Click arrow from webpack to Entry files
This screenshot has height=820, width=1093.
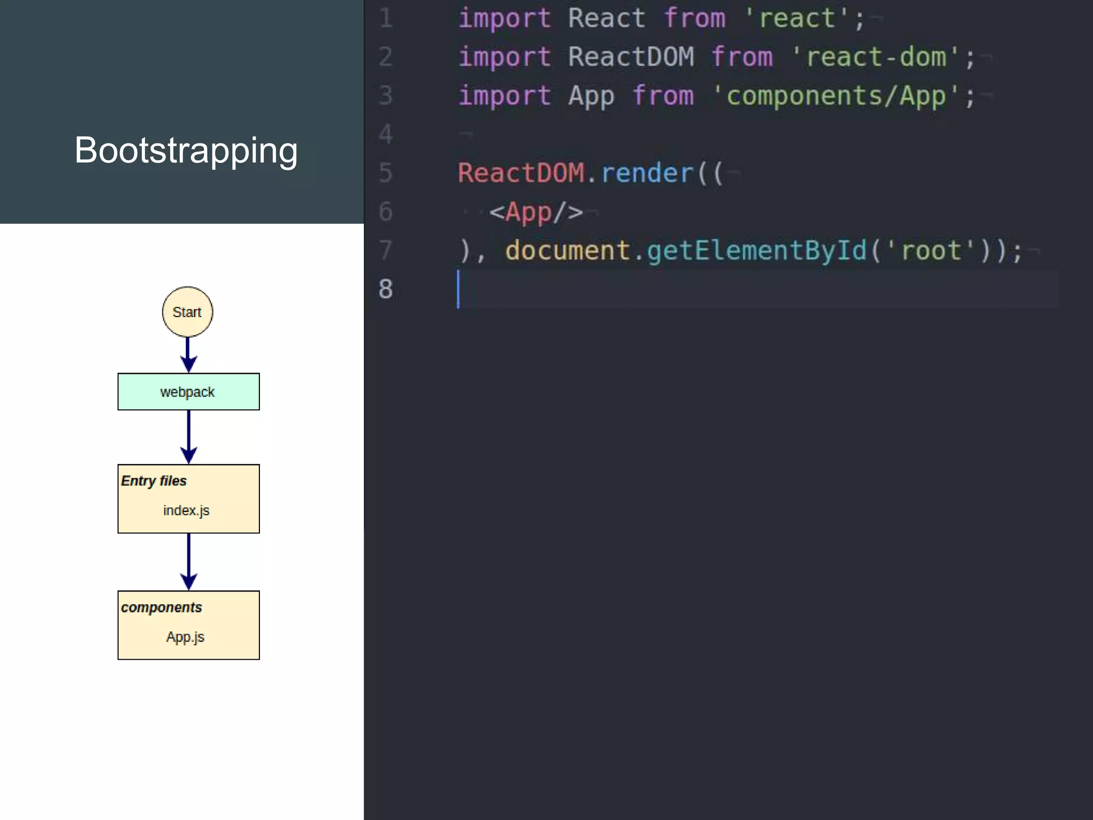[188, 436]
